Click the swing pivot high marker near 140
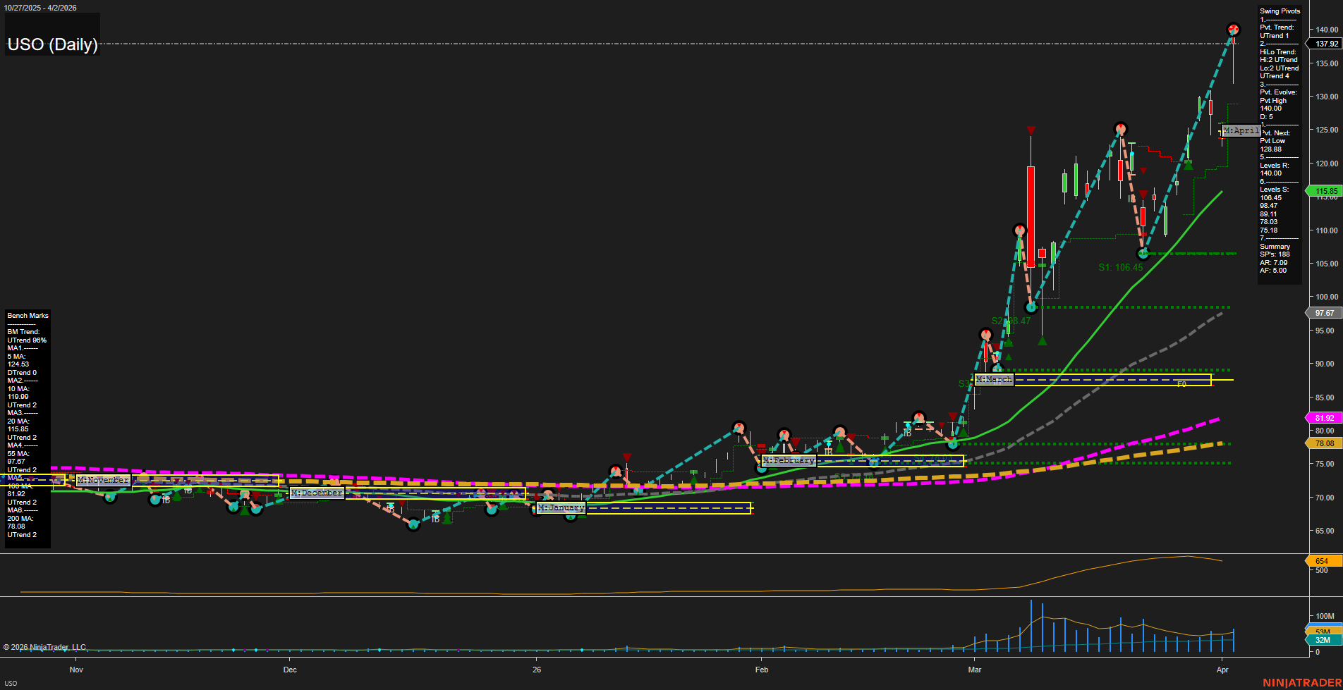1343x690 pixels. 1233,30
